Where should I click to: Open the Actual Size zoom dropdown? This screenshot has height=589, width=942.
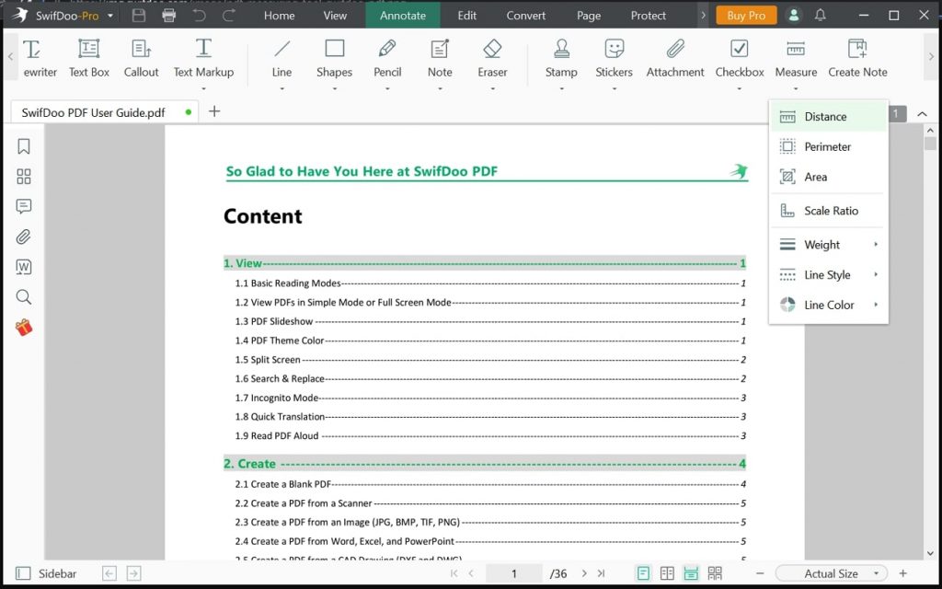(x=830, y=572)
